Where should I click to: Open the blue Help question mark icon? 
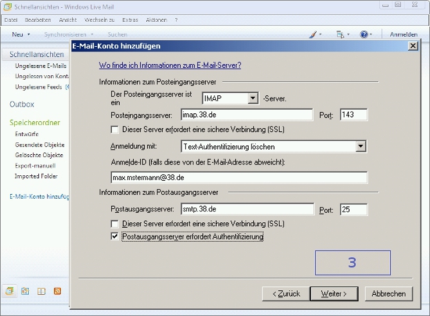364,34
